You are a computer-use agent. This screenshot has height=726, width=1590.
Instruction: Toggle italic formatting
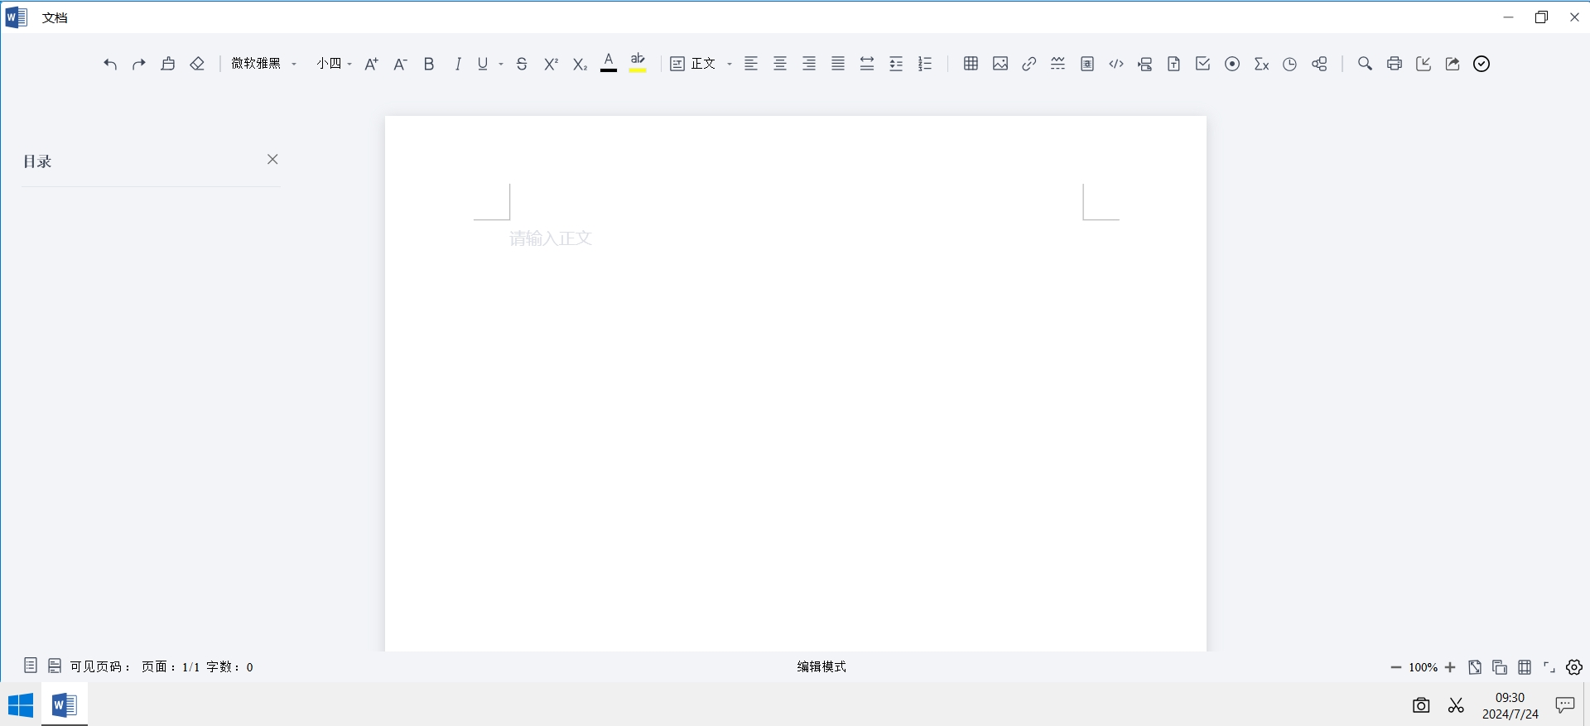458,64
